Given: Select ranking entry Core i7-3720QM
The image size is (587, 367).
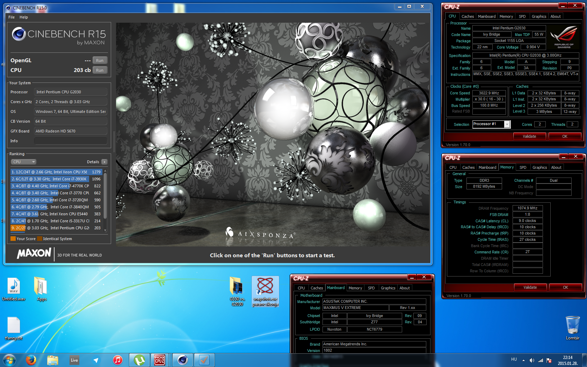Looking at the screenshot, I should pos(56,200).
